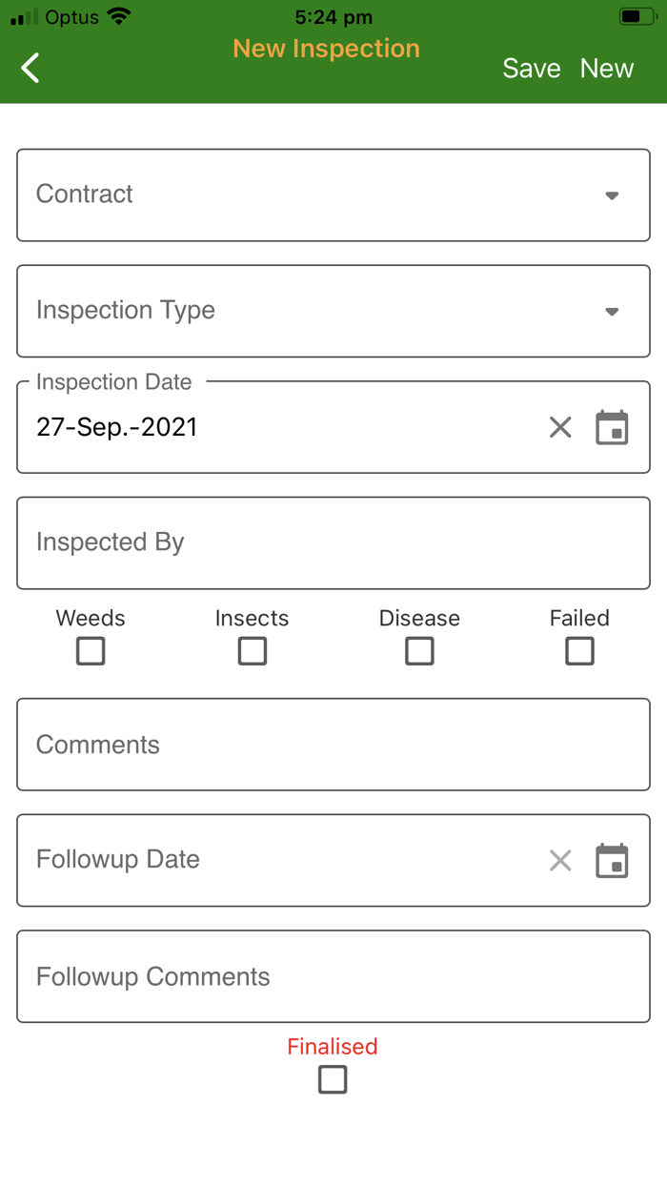Open the Followup Date calendar picker
This screenshot has height=1186, width=667.
[x=612, y=861]
